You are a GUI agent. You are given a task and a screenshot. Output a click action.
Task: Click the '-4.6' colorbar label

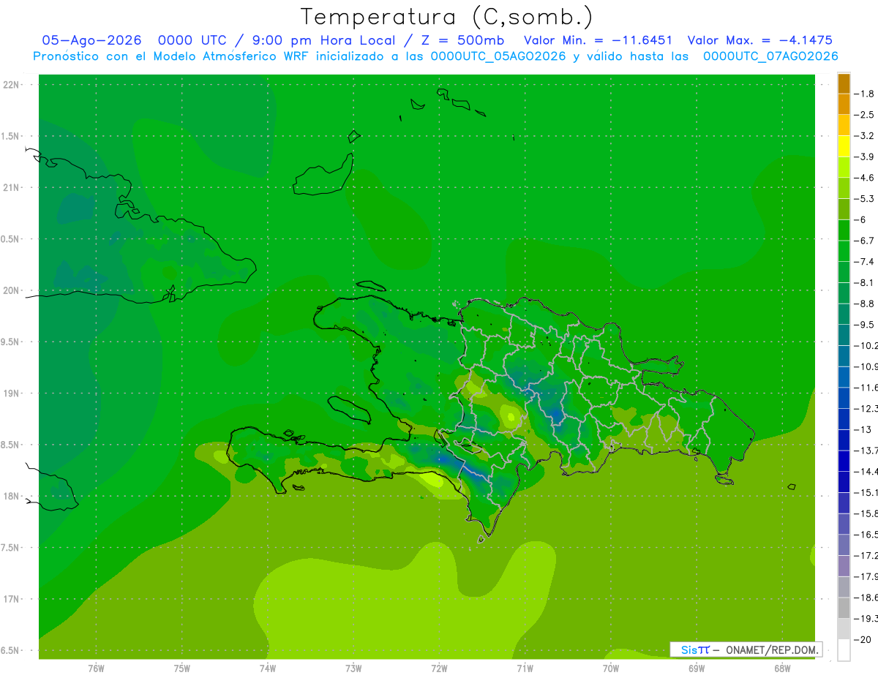(865, 178)
